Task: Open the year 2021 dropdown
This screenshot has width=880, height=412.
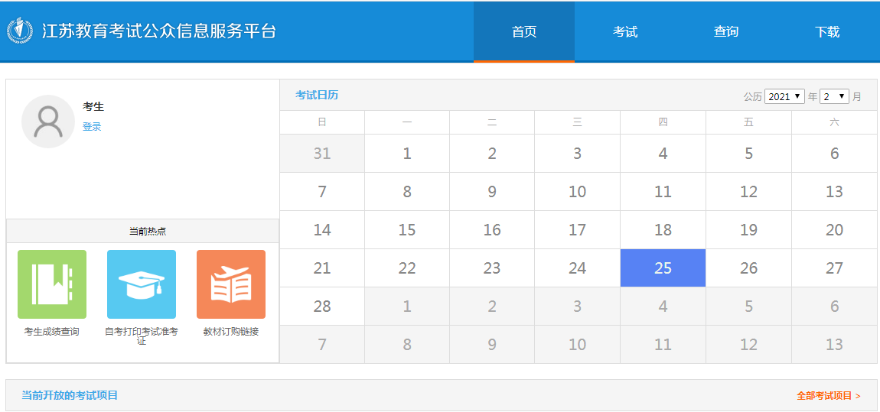Action: pyautogui.click(x=784, y=96)
